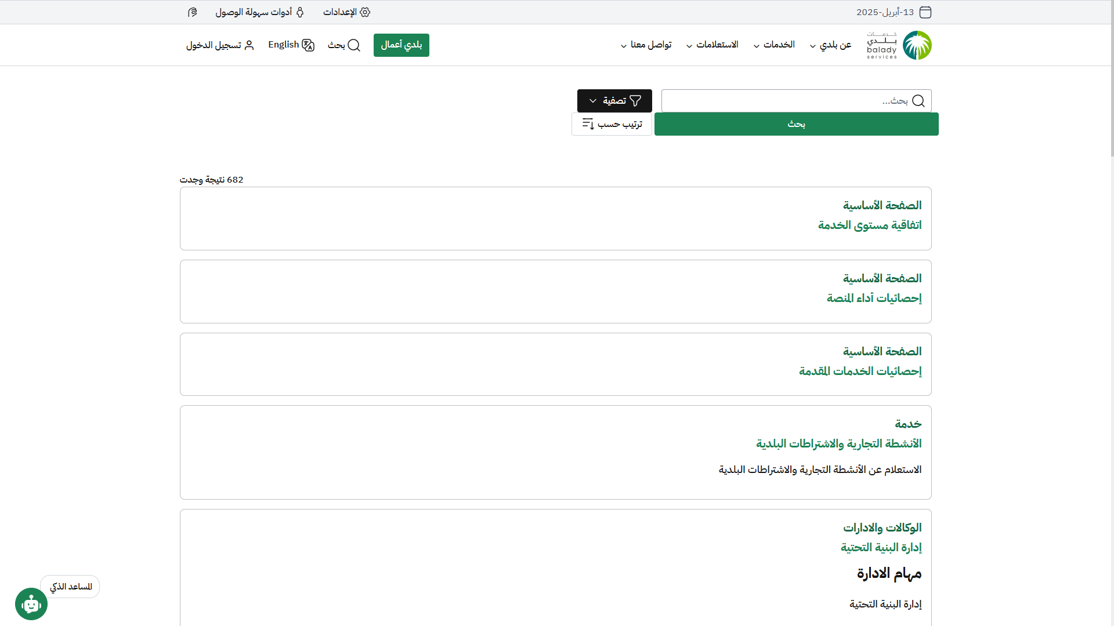Open the الاستعلامات menu
The width and height of the screenshot is (1114, 626).
click(x=712, y=45)
